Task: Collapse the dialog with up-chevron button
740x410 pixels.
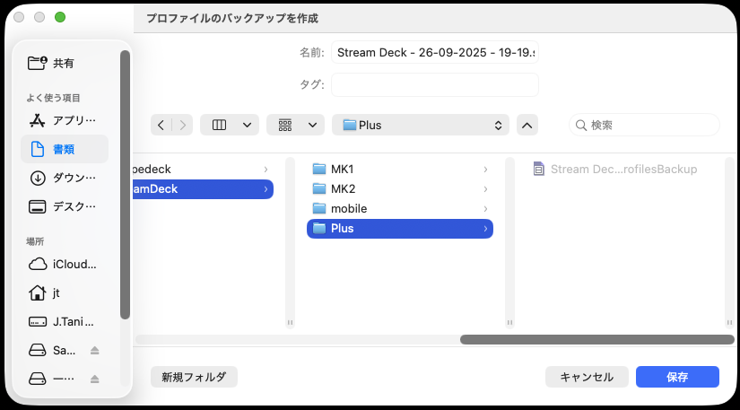Action: tap(527, 125)
